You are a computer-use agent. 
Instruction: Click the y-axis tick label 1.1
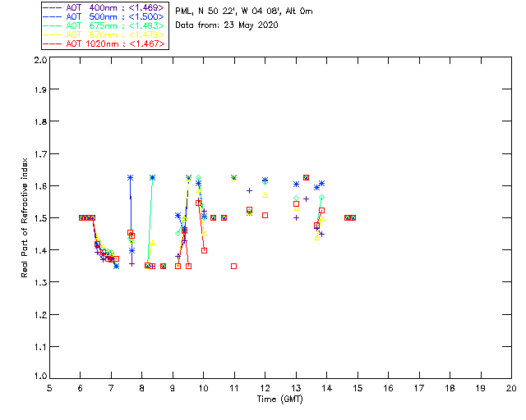41,347
